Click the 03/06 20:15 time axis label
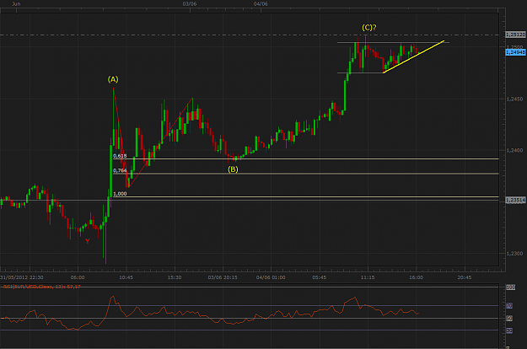 [223, 277]
